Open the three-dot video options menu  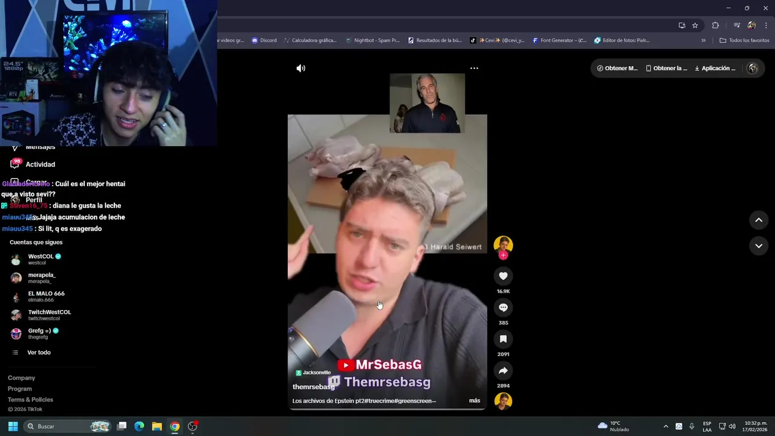tap(474, 68)
